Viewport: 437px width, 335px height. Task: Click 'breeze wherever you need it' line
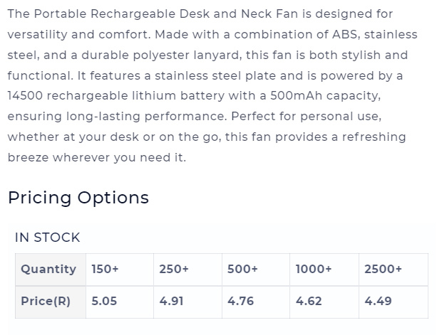point(97,158)
